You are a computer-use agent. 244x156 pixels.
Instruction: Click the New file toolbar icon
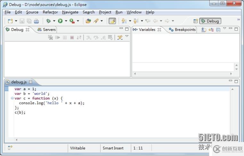(10, 21)
